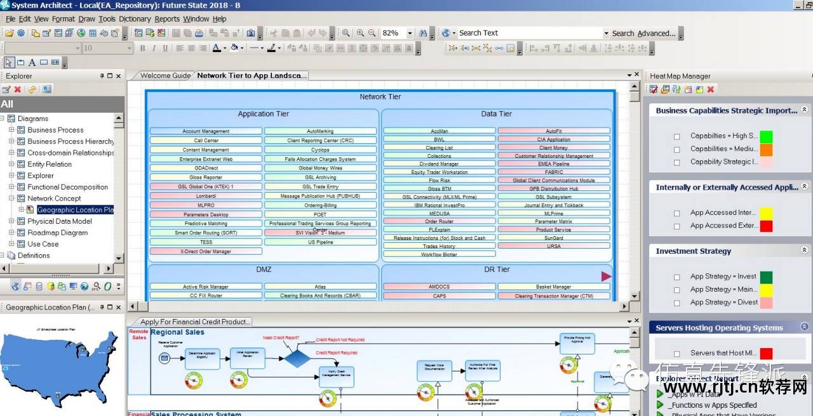This screenshot has height=416, width=813.
Task: Click the Search button
Action: pos(623,33)
